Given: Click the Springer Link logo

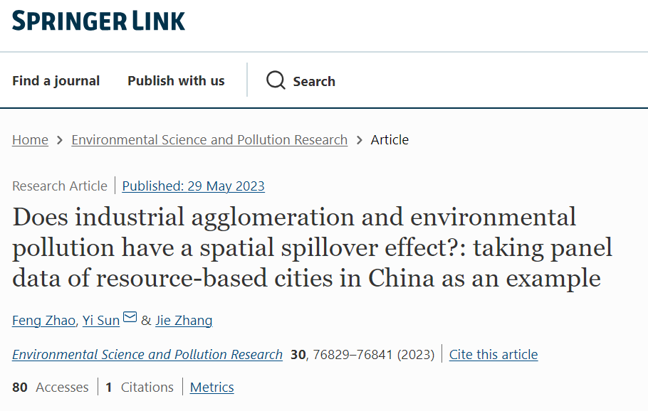Looking at the screenshot, I should (98, 21).
